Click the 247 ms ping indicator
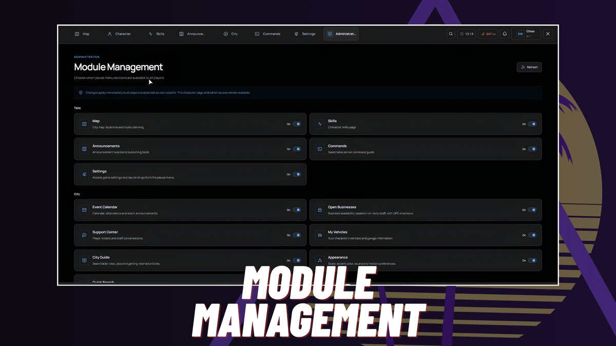The width and height of the screenshot is (616, 346). (488, 34)
